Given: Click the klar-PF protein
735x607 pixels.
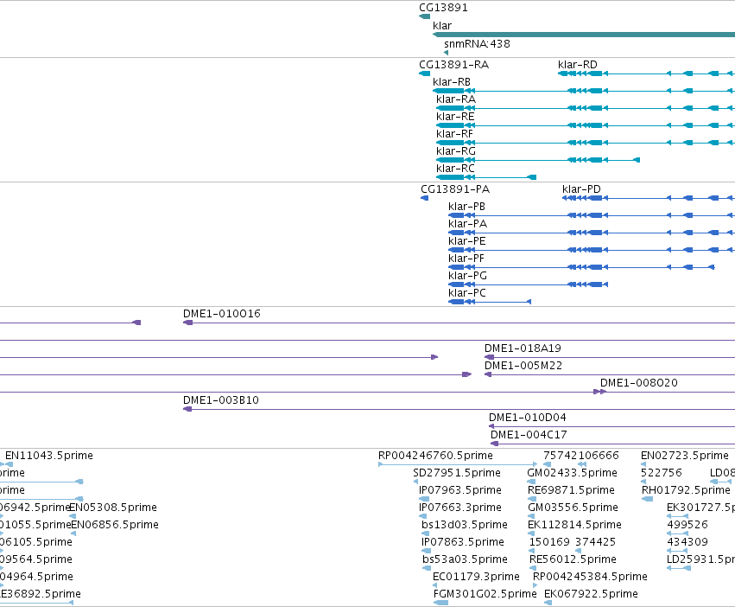Looking at the screenshot, I should [x=466, y=259].
